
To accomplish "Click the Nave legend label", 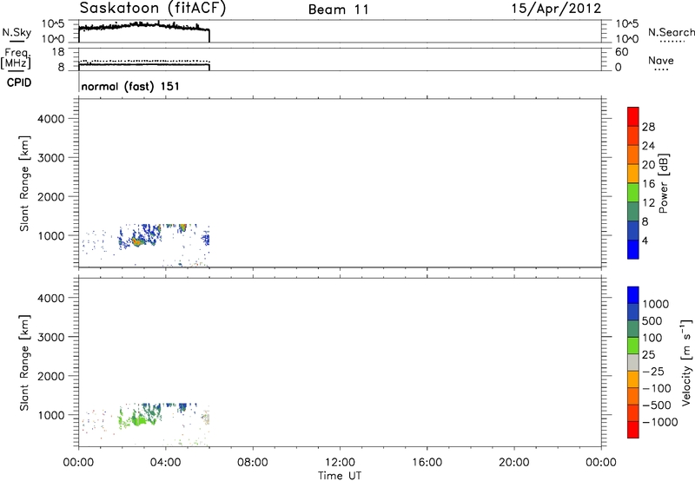I will pos(661,61).
